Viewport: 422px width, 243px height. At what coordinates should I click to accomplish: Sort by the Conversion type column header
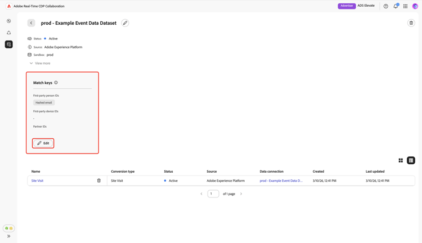[x=123, y=172]
